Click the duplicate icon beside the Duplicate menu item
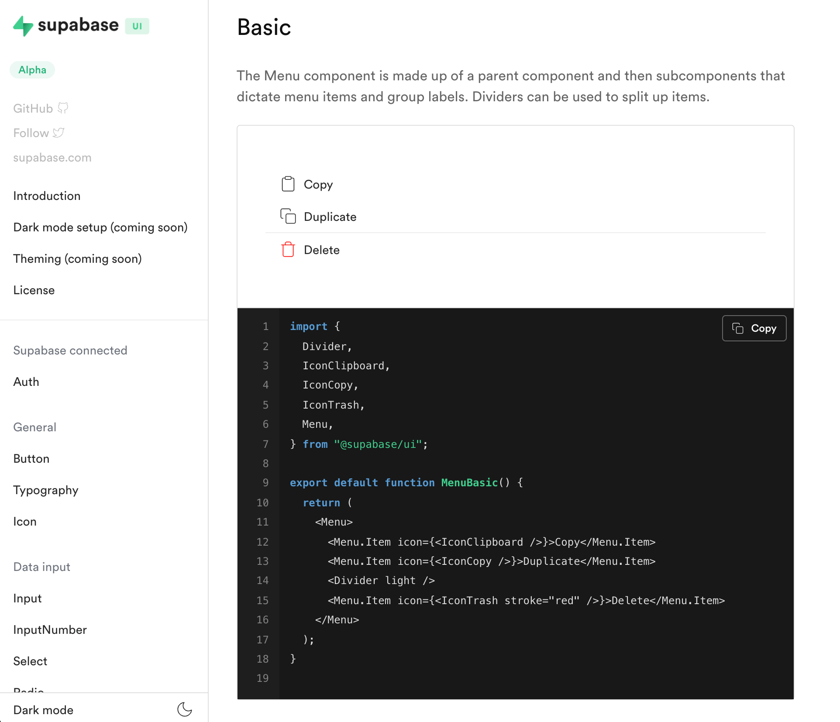Image resolution: width=840 pixels, height=722 pixels. coord(288,216)
